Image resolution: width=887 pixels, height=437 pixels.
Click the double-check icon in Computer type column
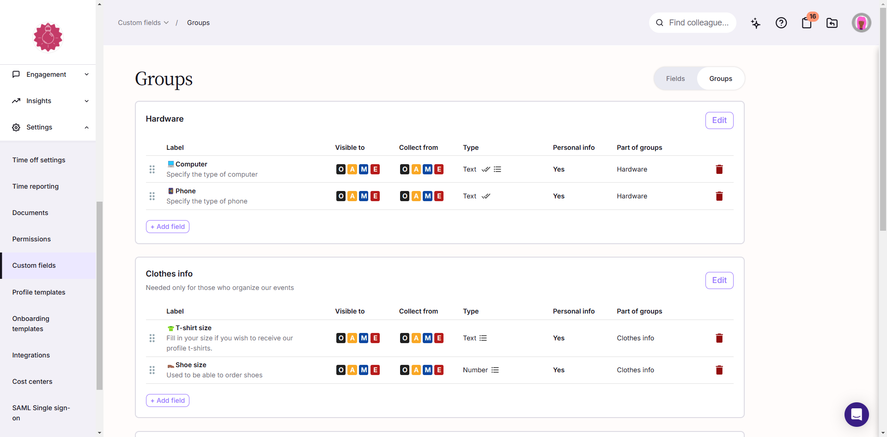[x=486, y=169]
